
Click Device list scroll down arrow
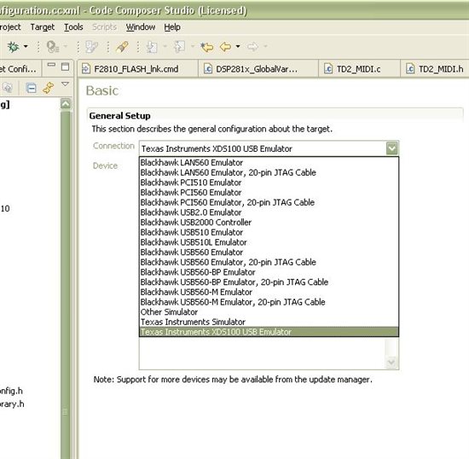point(391,363)
